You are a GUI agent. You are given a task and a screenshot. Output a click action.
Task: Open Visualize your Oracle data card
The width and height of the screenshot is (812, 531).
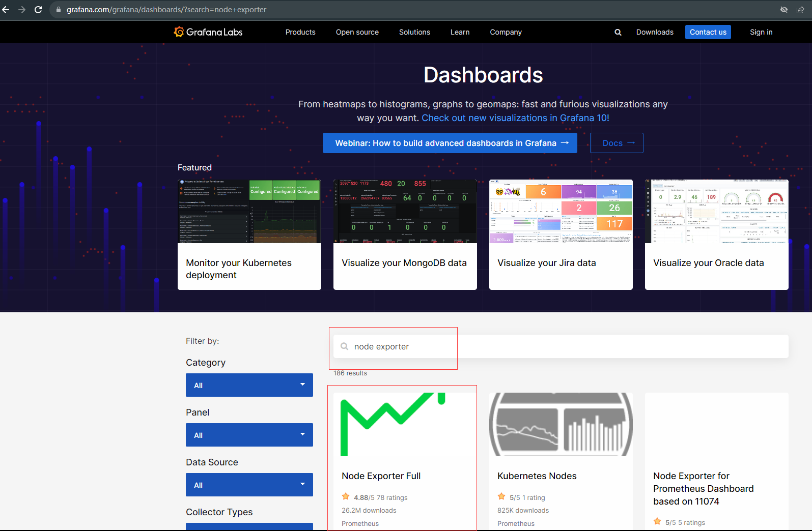tap(717, 234)
